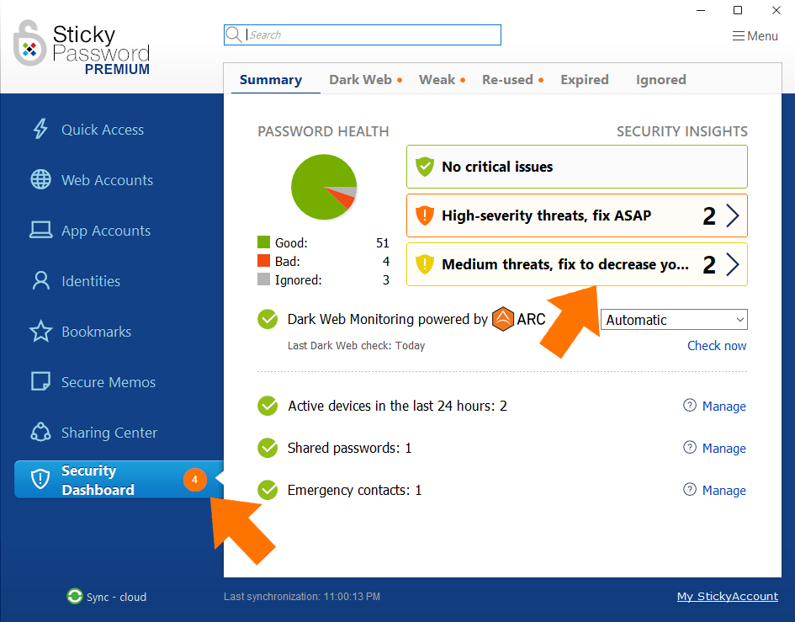
Task: Click the Web Accounts globe icon
Action: coord(40,179)
